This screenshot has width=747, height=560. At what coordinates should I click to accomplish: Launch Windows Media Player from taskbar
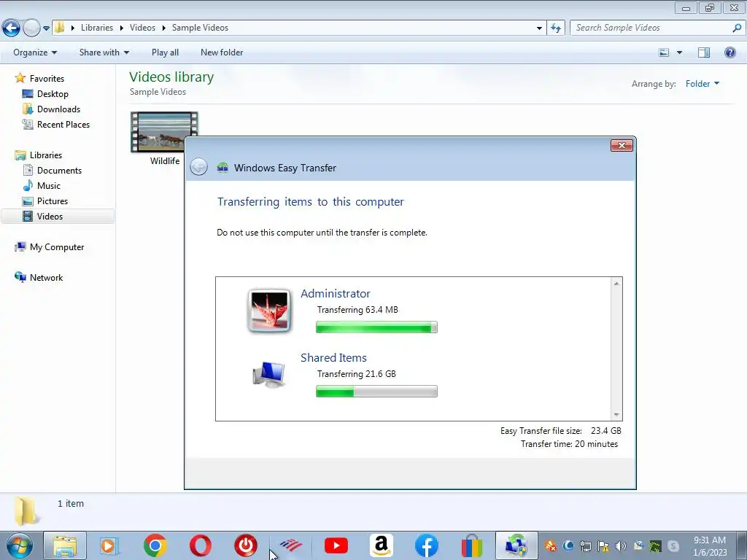click(x=109, y=545)
